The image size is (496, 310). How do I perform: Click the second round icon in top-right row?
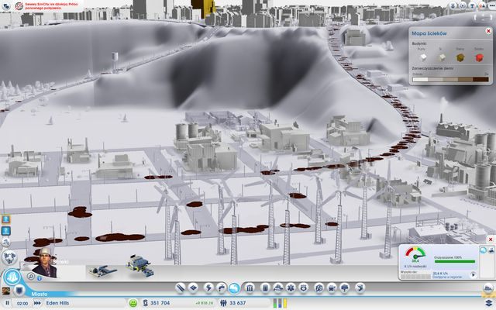(x=463, y=5)
